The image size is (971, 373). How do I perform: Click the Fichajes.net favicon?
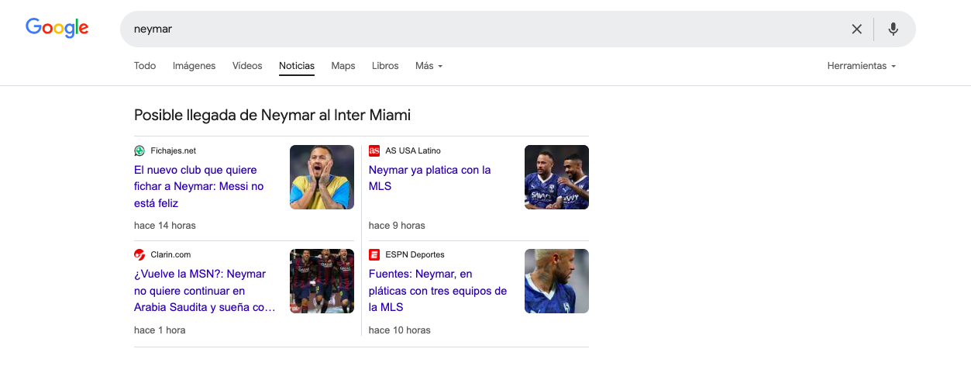(139, 150)
